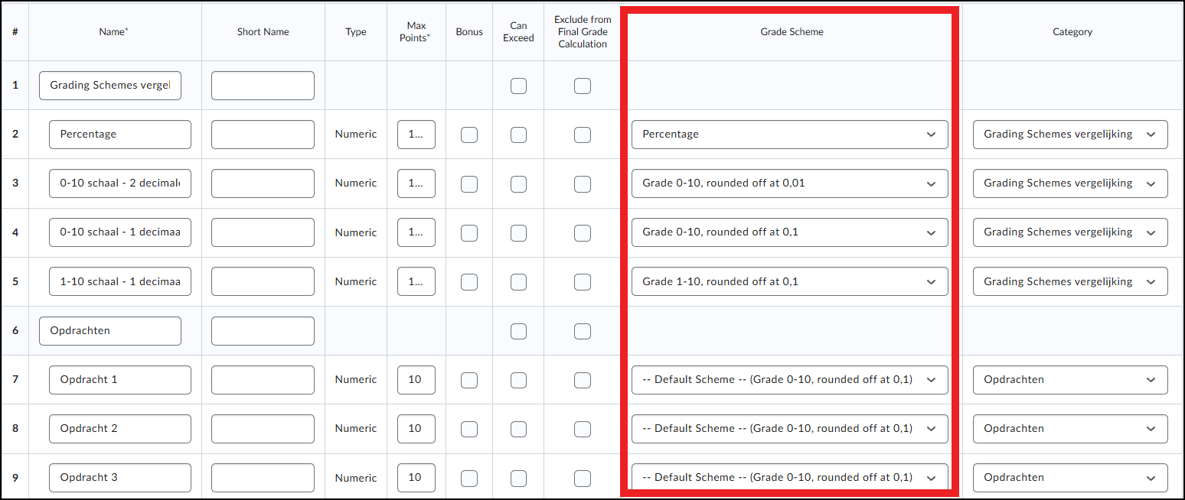
Task: Open the Percentage grade scheme dropdown
Action: click(789, 135)
